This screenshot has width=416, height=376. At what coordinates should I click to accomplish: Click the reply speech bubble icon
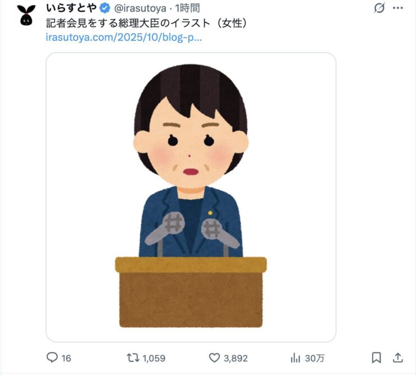[x=52, y=357]
